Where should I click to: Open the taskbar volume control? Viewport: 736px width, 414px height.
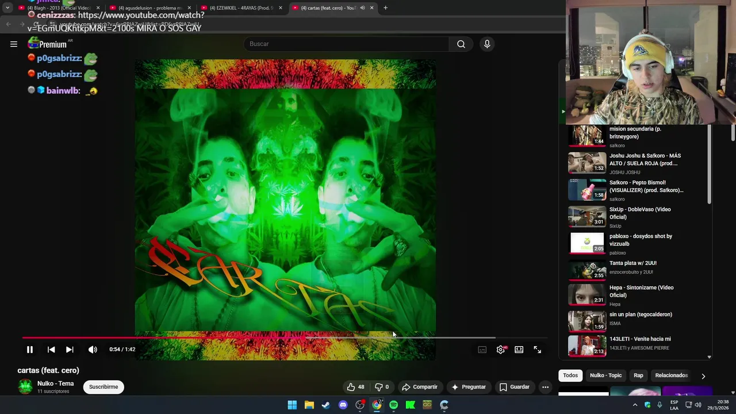tap(698, 405)
